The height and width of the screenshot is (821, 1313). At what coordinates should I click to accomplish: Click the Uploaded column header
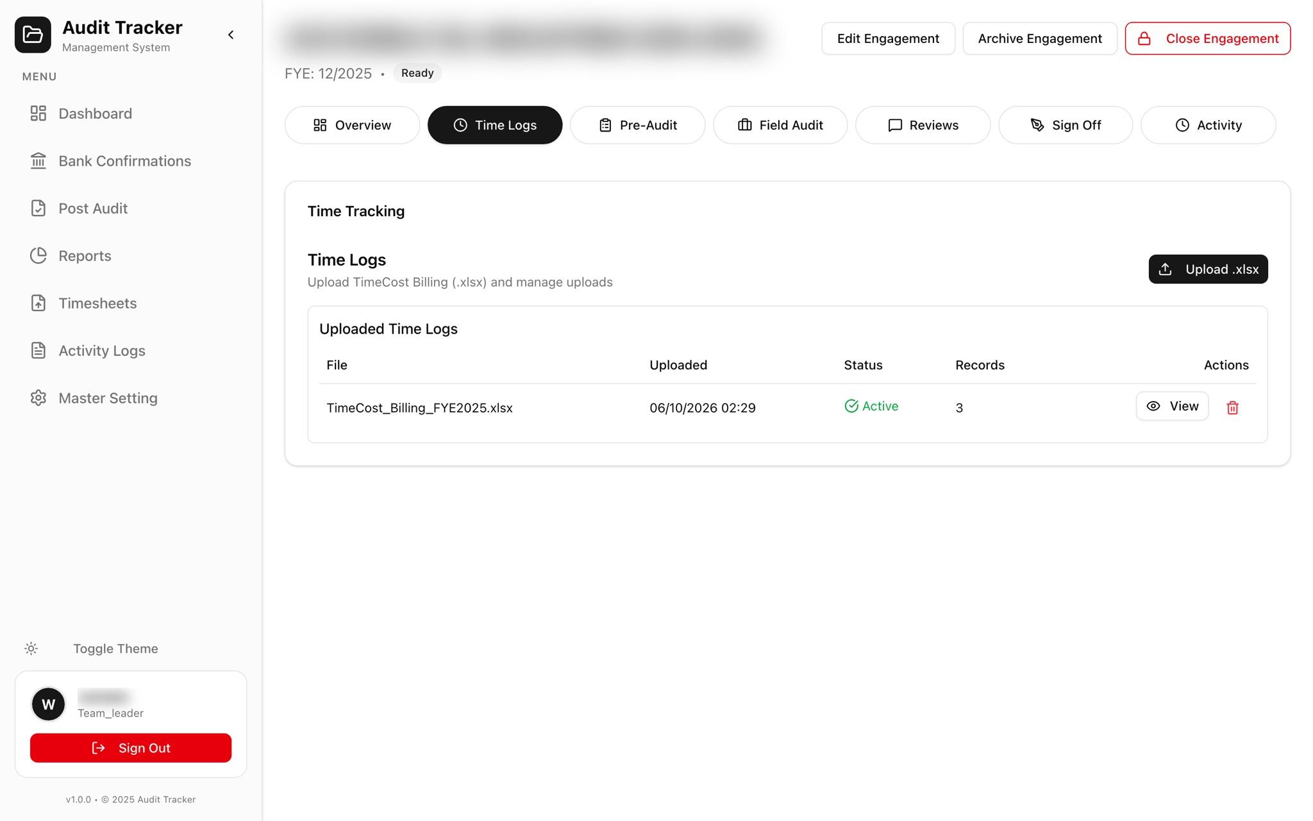(678, 365)
